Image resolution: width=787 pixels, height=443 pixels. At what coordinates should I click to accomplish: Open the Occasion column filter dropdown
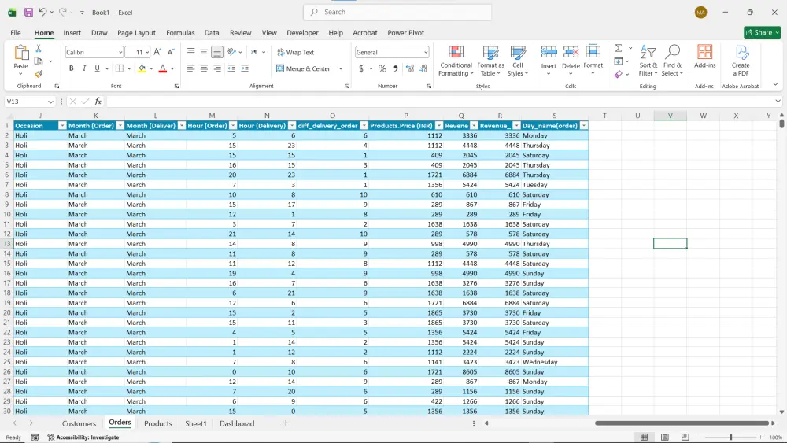(x=62, y=125)
